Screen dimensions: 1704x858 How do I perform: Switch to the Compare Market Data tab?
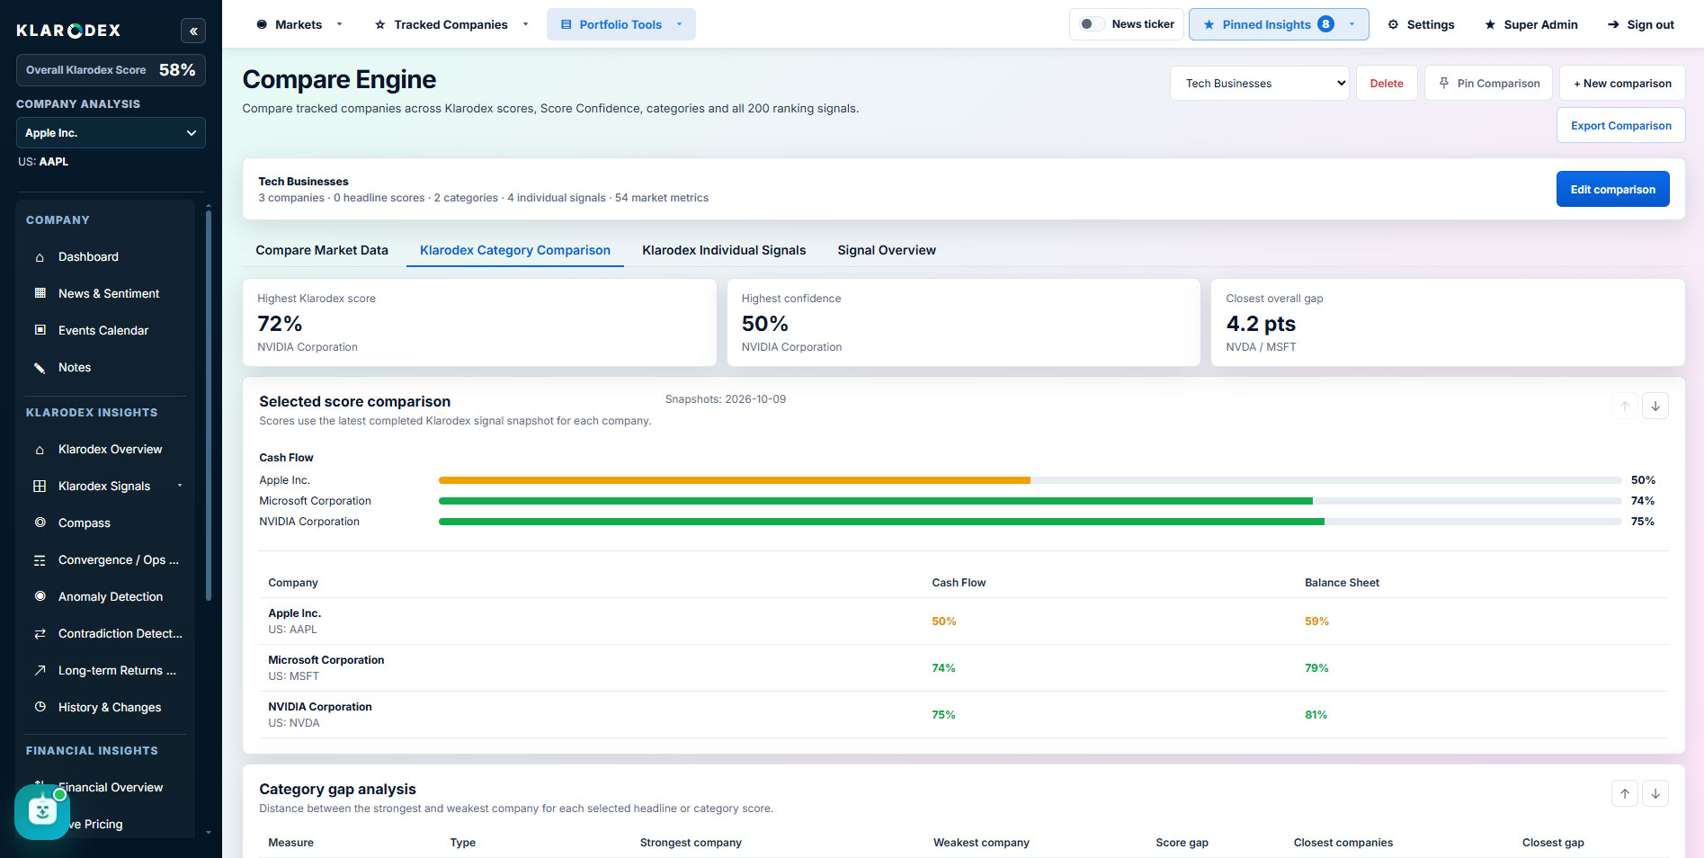click(x=322, y=250)
